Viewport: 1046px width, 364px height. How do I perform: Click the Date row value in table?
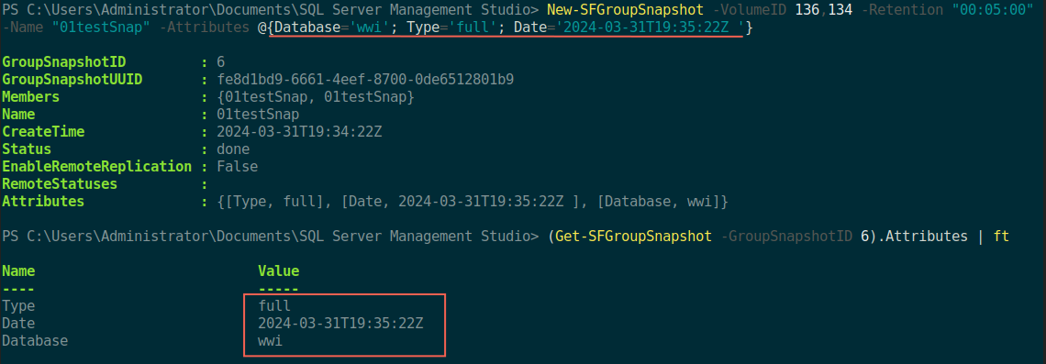point(340,324)
